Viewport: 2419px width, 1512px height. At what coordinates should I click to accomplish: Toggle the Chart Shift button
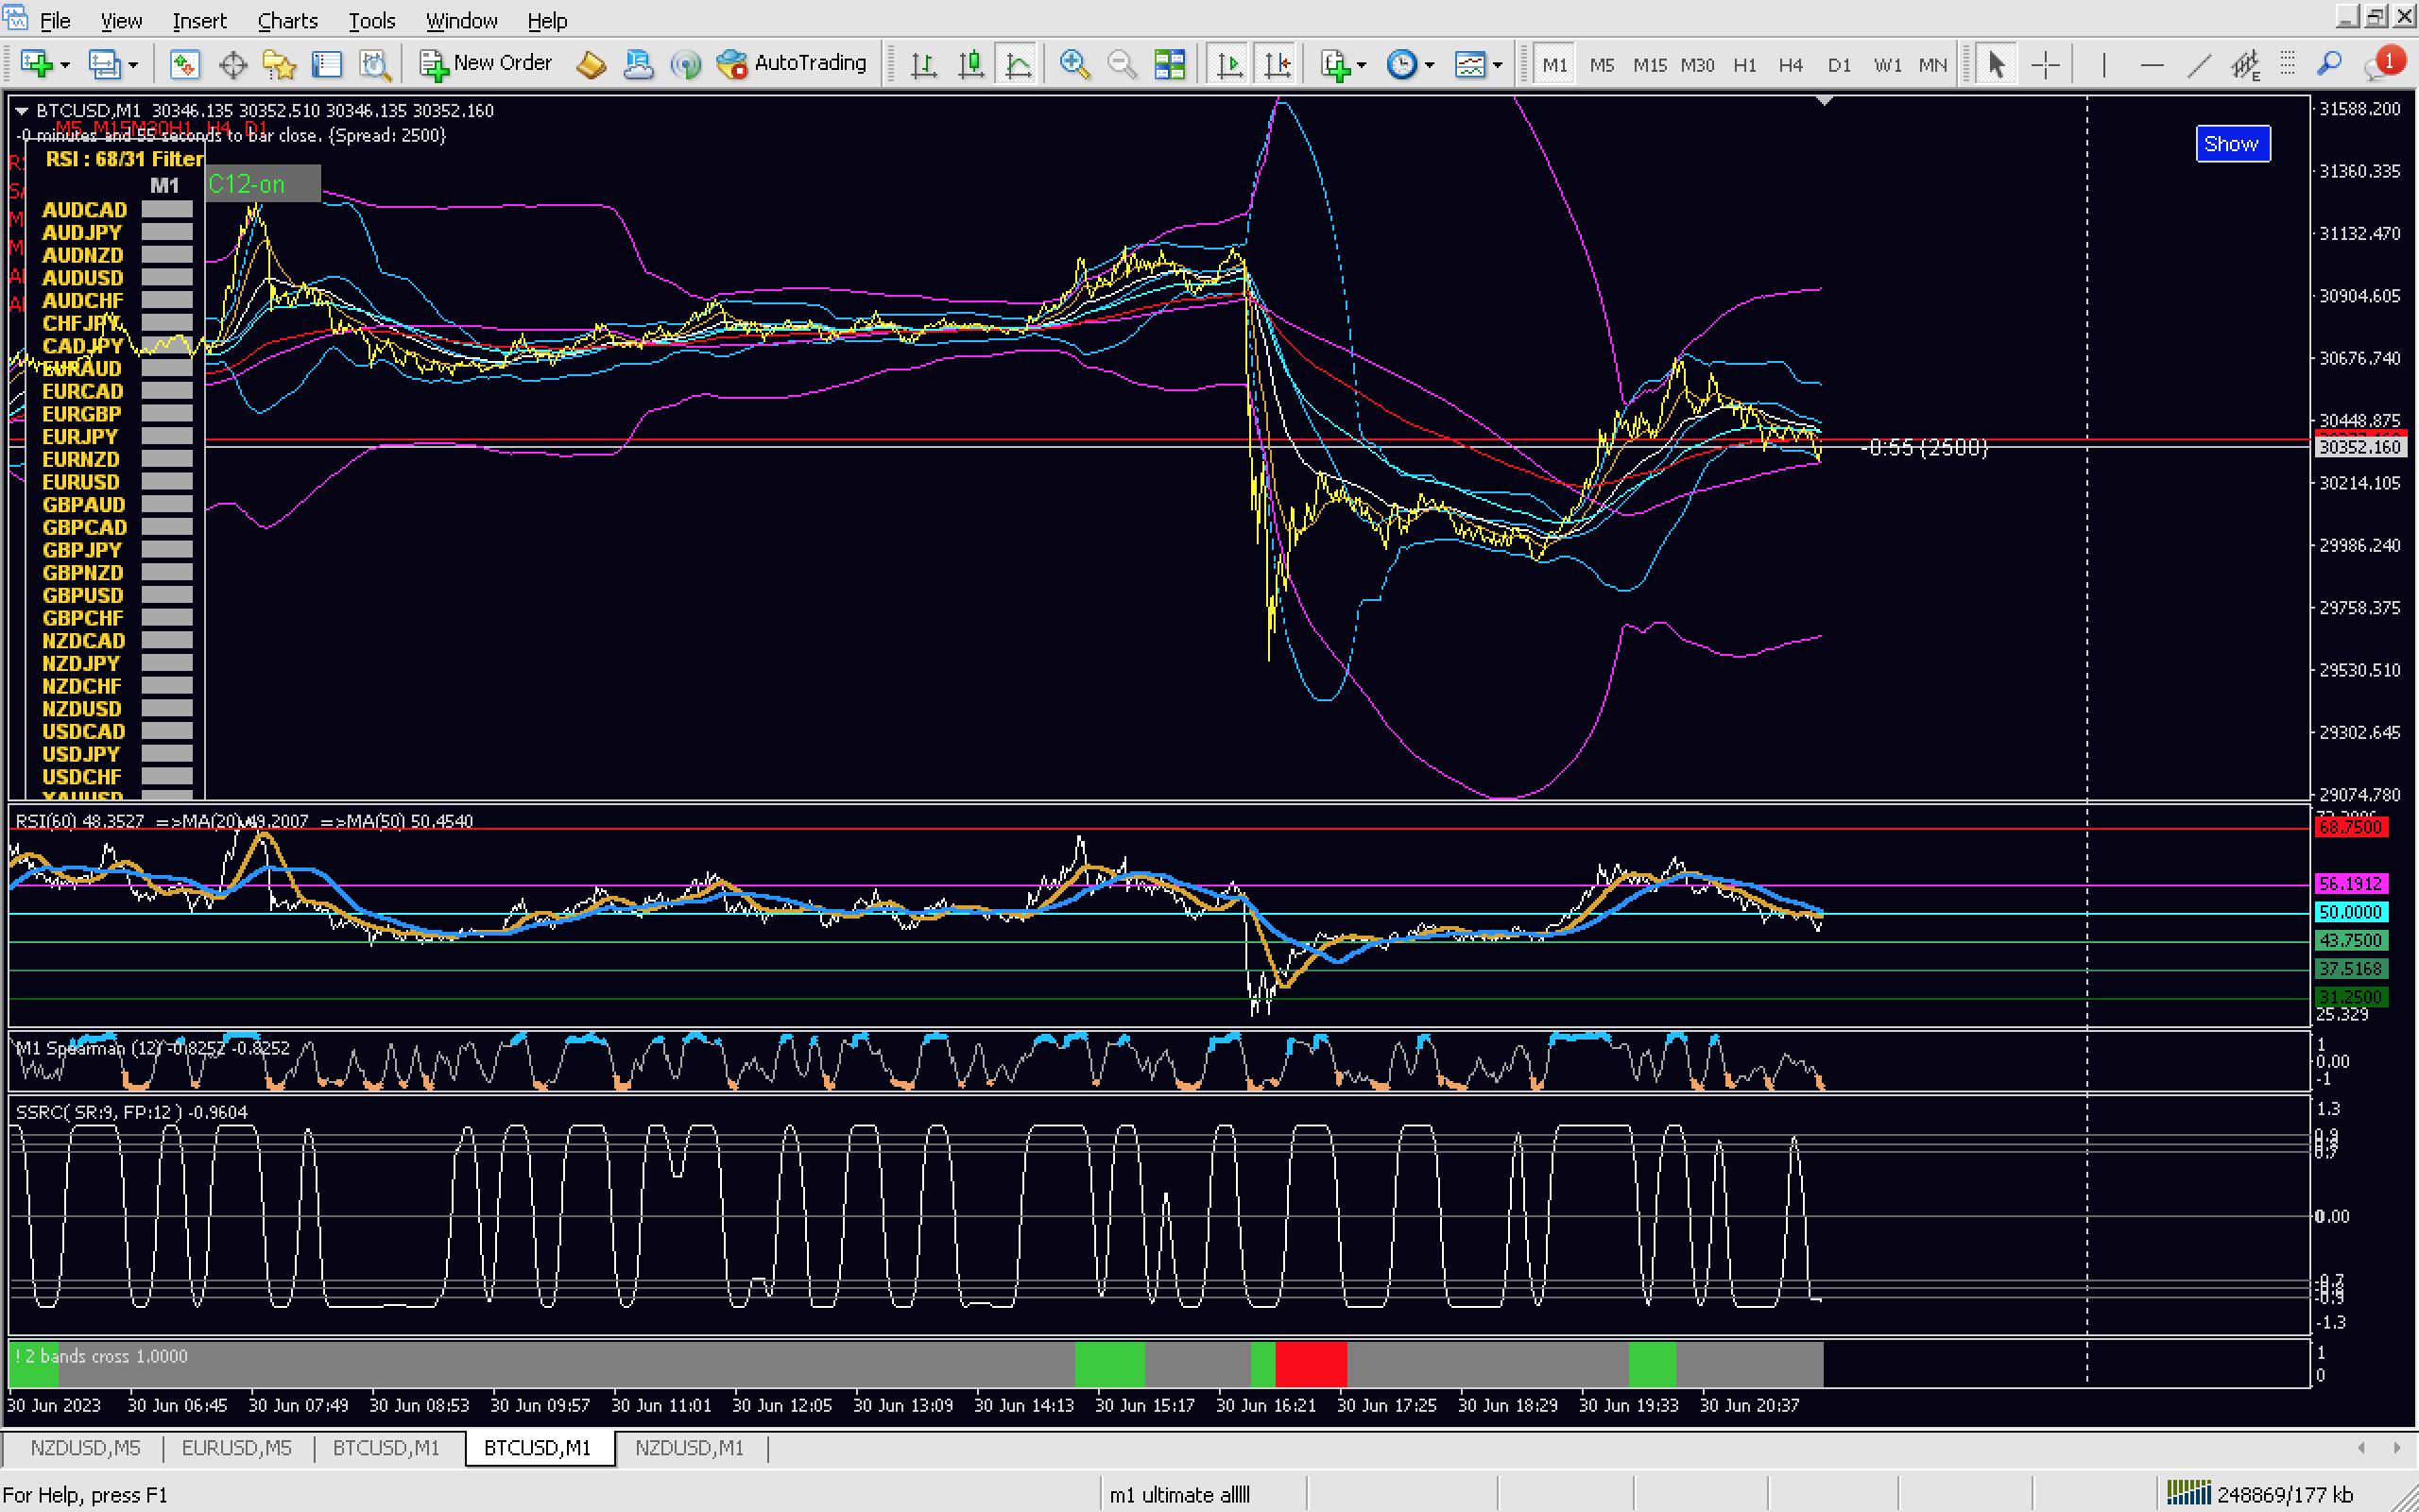click(1278, 65)
